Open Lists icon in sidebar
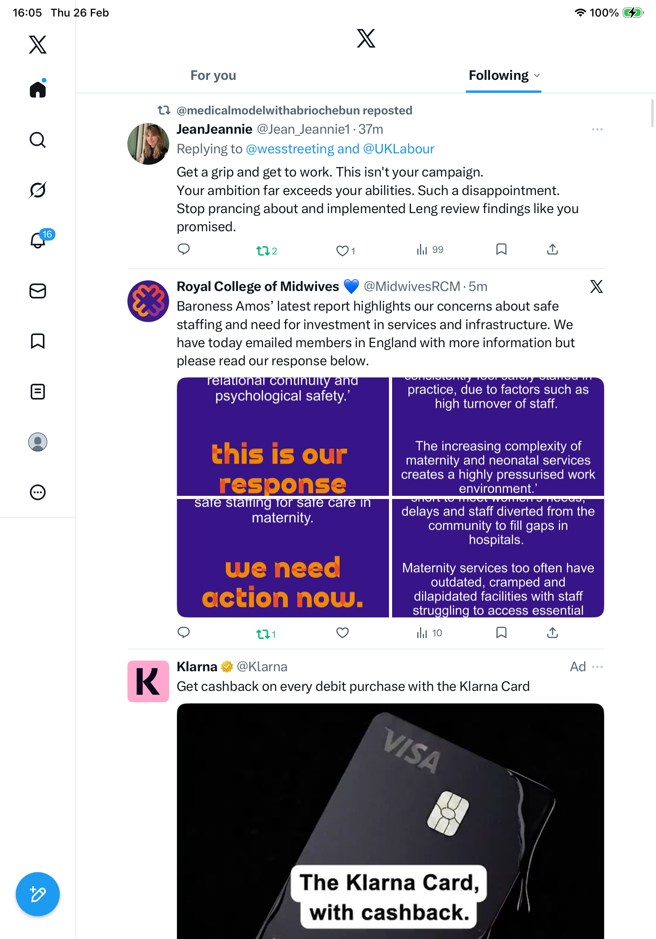Viewport: 656px width, 939px height. coord(38,391)
